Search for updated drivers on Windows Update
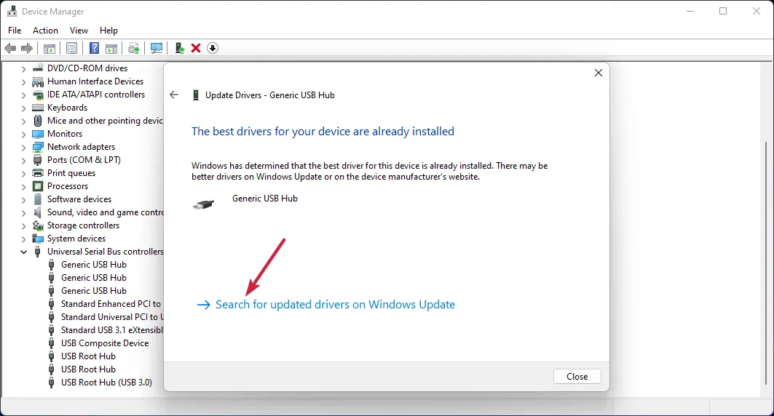 click(x=335, y=305)
